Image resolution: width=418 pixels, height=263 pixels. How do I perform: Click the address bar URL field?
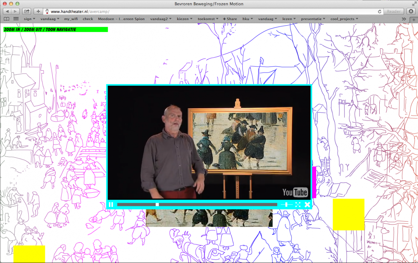coord(209,11)
